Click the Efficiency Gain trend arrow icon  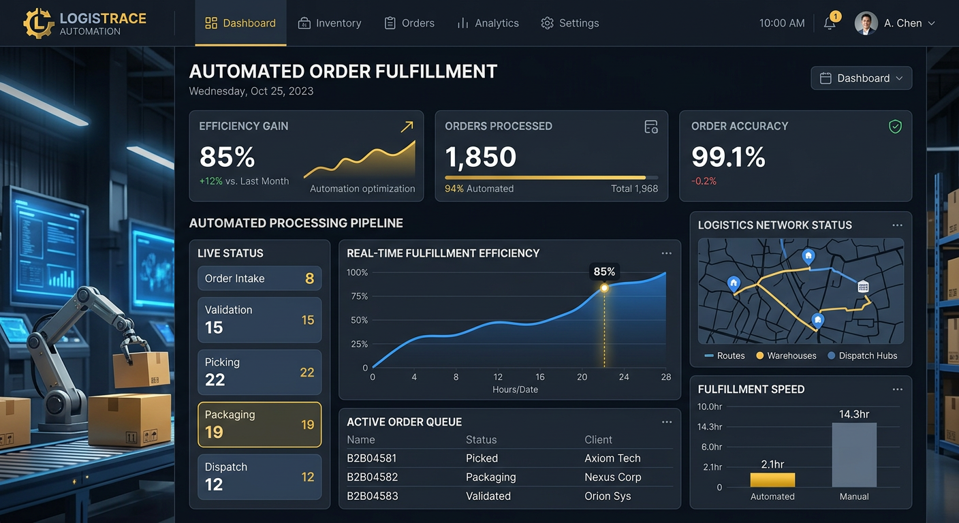point(407,127)
